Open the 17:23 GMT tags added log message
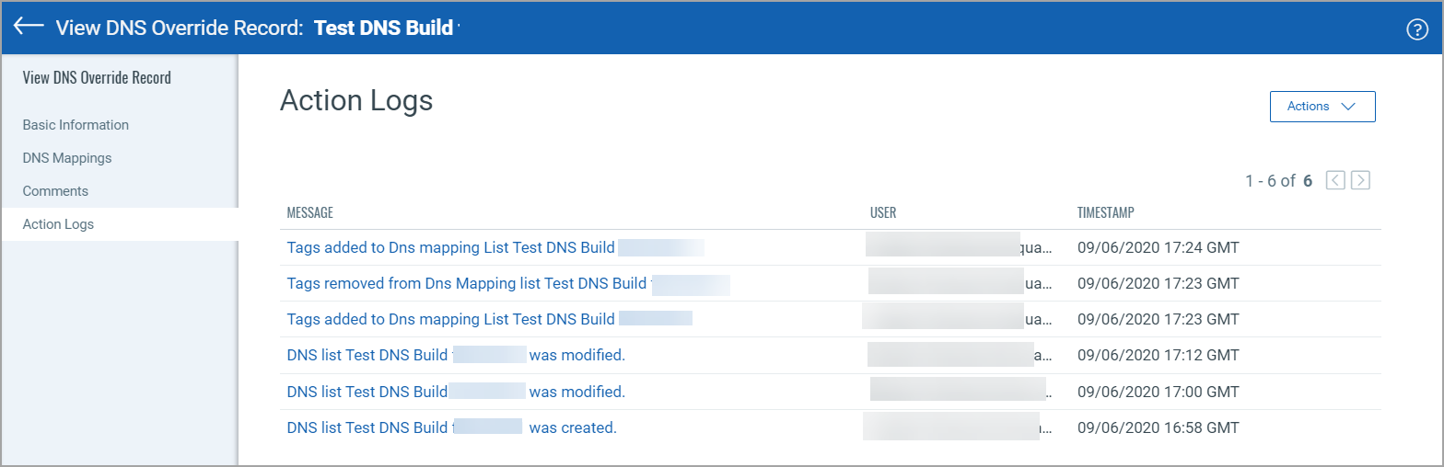 click(x=450, y=319)
